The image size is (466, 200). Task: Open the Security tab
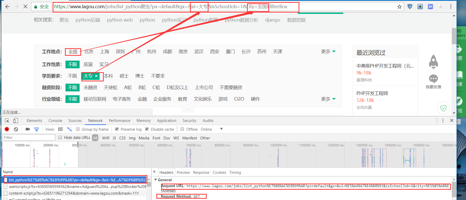(x=189, y=121)
